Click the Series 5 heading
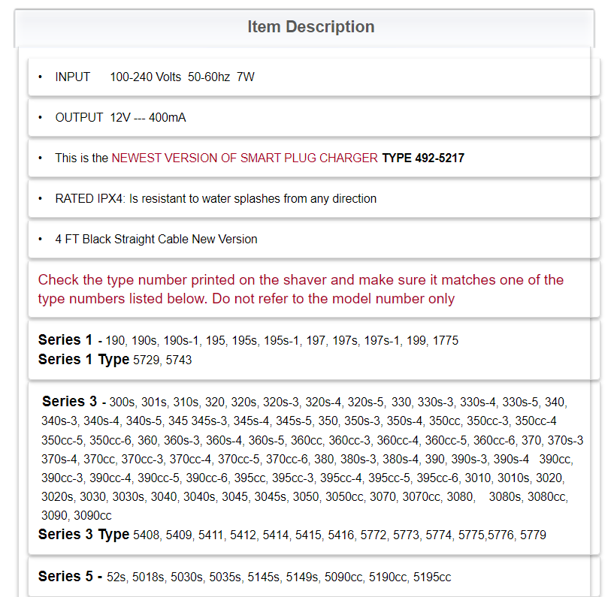 [65, 576]
